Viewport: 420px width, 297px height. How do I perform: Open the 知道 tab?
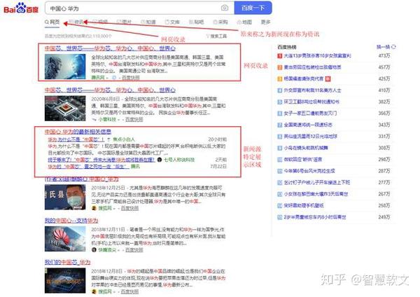click(148, 22)
